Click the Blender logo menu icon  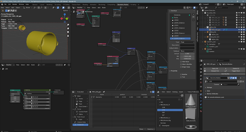(2, 4)
